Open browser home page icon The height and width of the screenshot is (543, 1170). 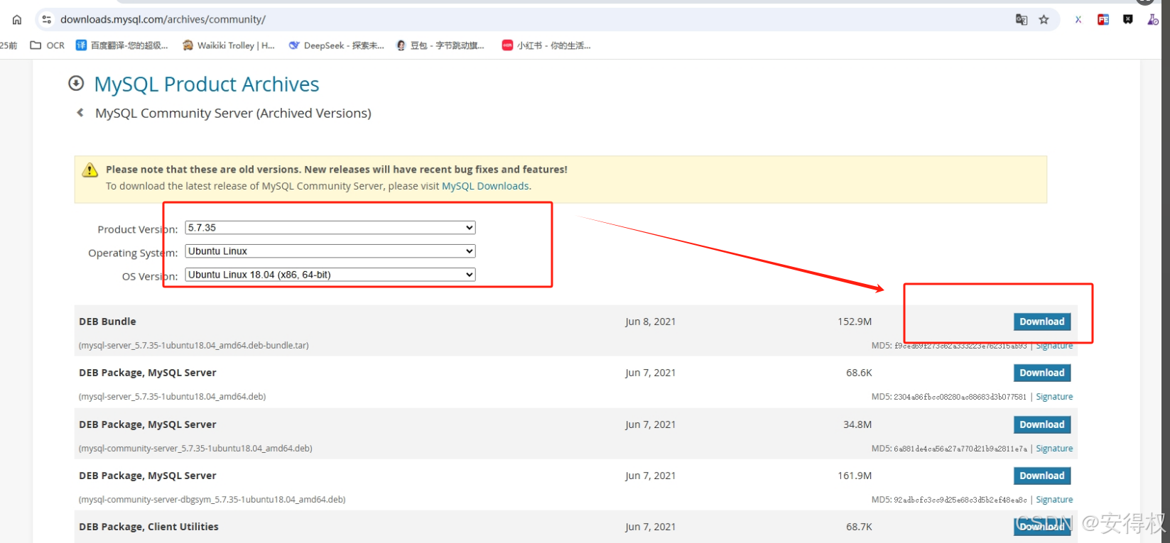pos(17,20)
